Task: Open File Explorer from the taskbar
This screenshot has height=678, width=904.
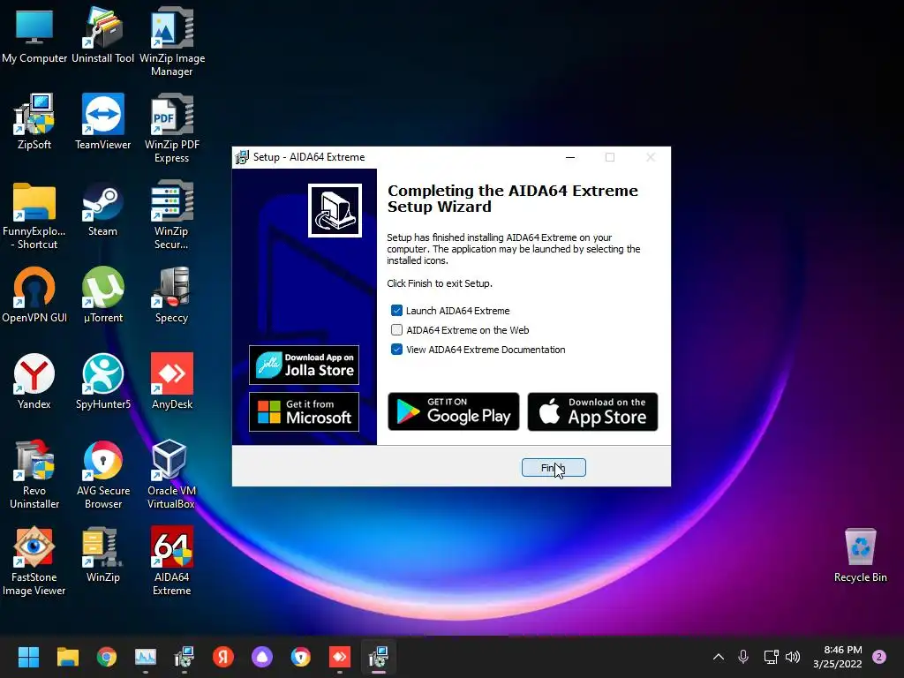Action: (x=67, y=657)
